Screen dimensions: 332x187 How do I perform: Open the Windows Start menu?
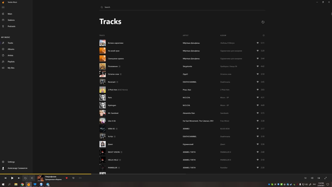pos(3,184)
